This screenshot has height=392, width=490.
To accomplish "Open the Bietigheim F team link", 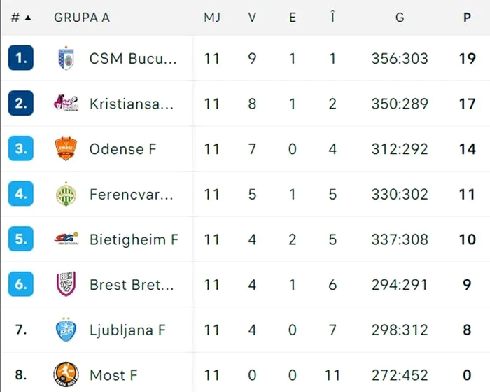I will coord(134,239).
